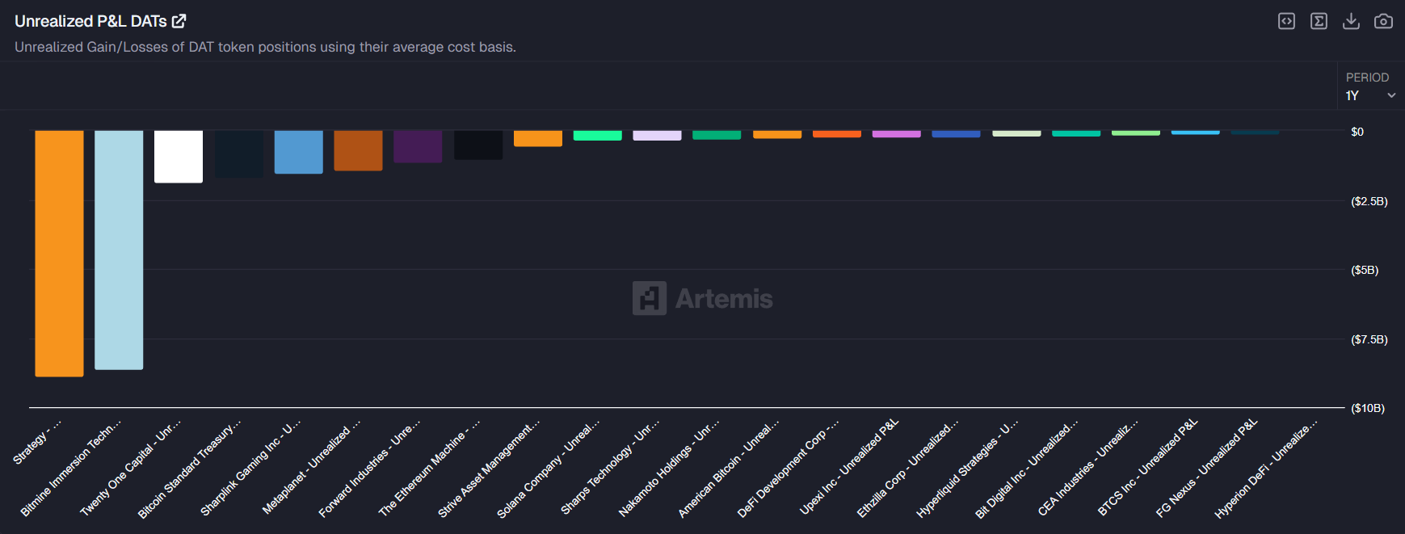Click the Strategy x-axis label

coord(37,443)
